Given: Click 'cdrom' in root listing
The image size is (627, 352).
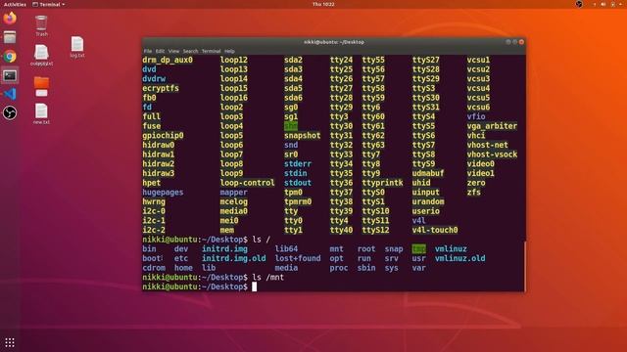Looking at the screenshot, I should 154,268.
